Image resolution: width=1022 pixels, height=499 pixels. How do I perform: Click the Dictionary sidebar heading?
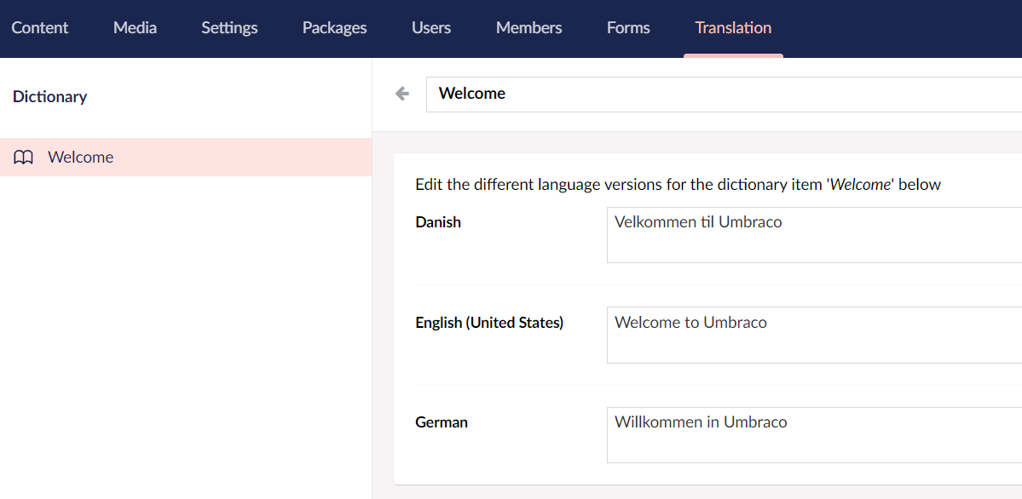[x=49, y=97]
